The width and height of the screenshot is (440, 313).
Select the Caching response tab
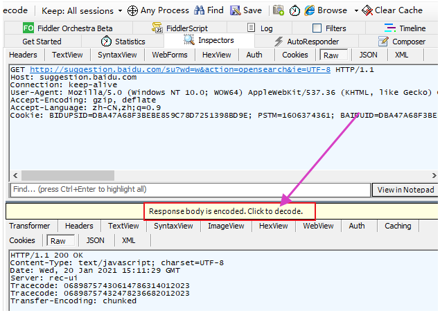pyautogui.click(x=398, y=226)
